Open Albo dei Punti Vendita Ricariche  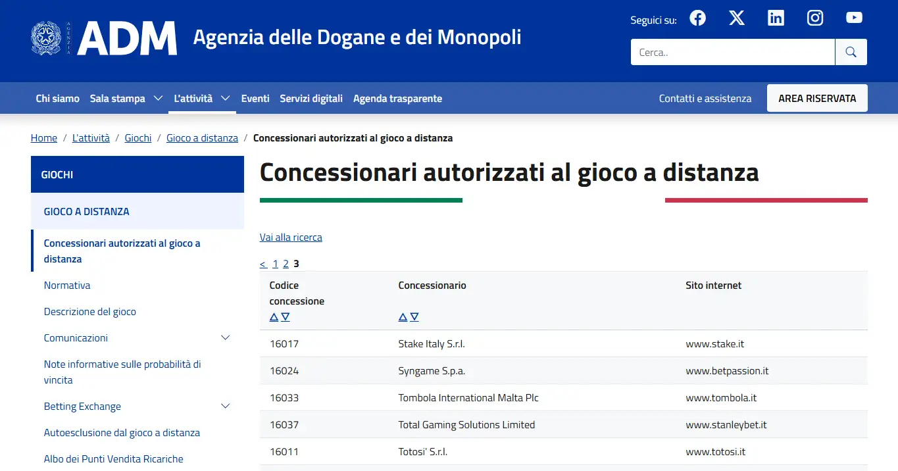[x=114, y=459]
